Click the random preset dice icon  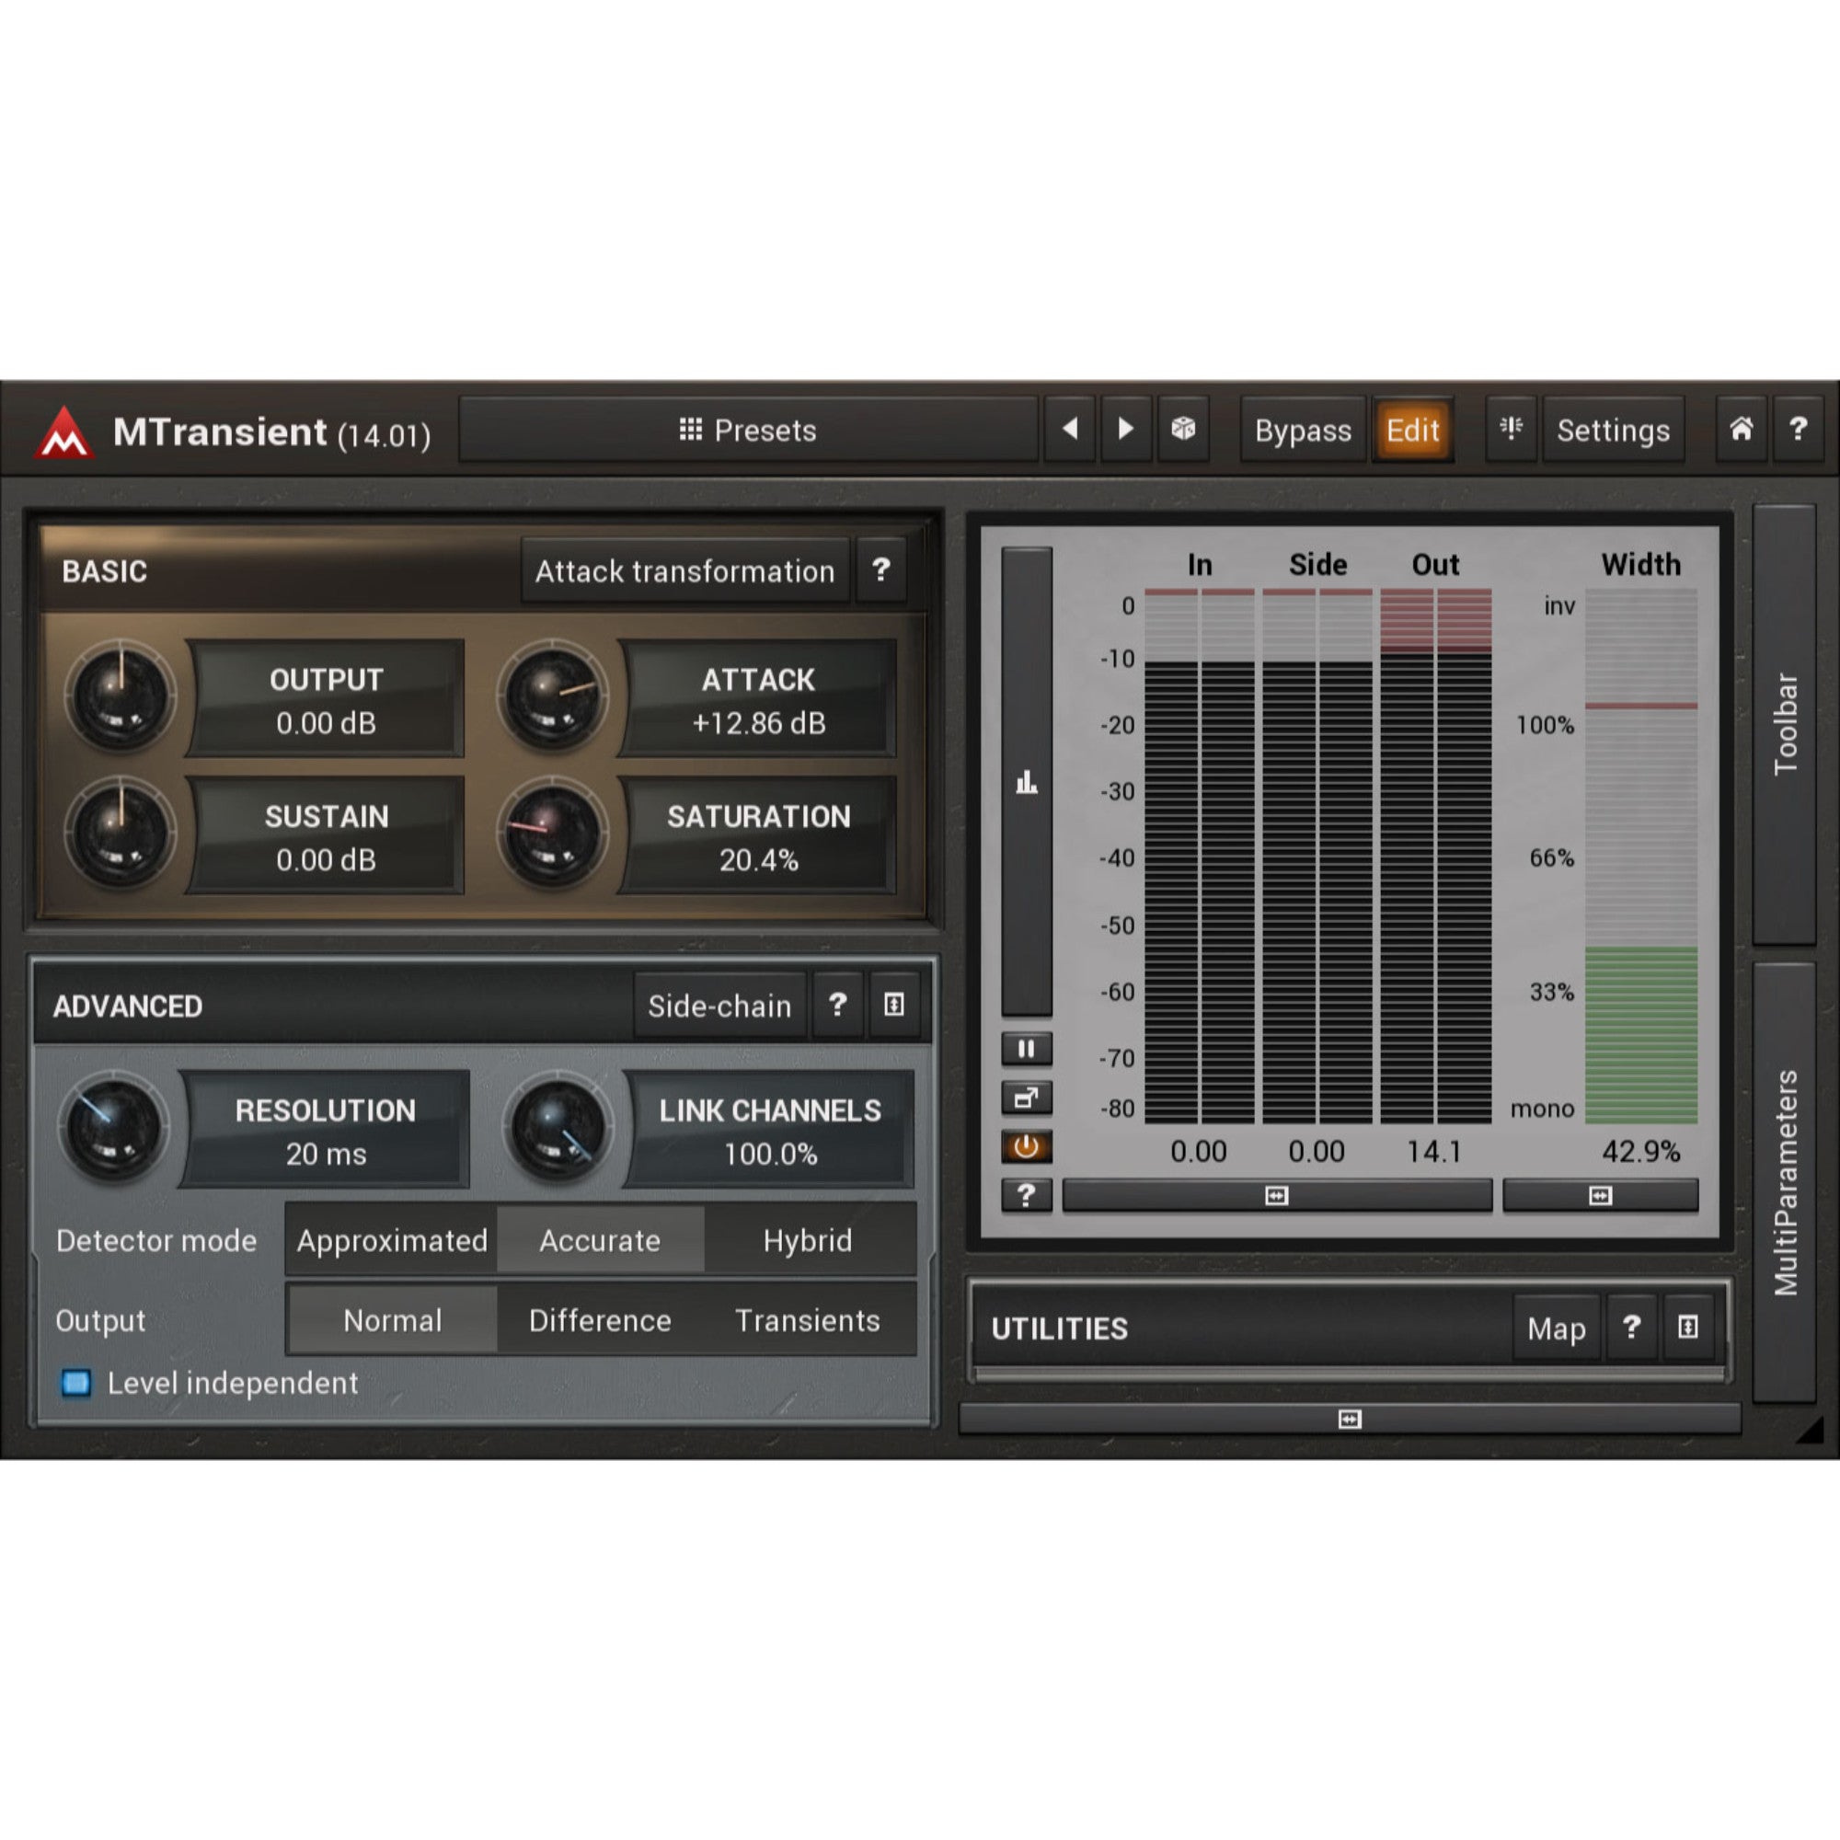click(1183, 430)
